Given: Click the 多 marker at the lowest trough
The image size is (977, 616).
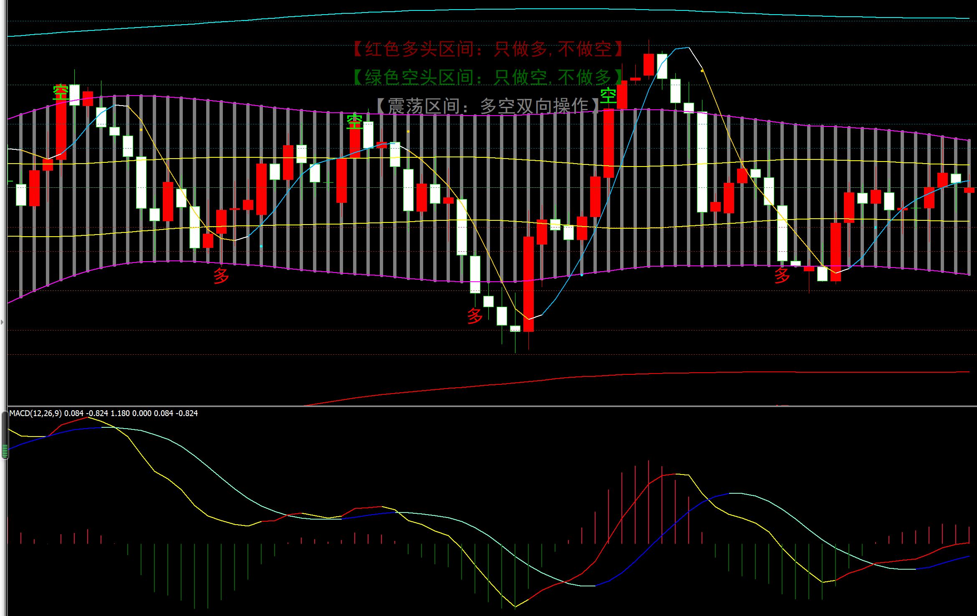Looking at the screenshot, I should pyautogui.click(x=475, y=316).
